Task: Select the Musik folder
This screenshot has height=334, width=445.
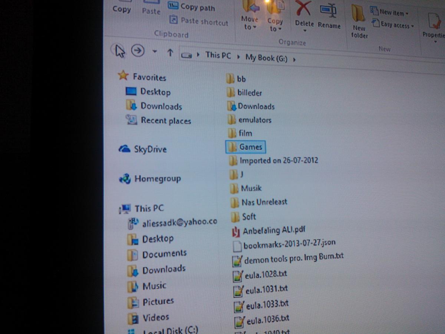Action: tap(246, 188)
